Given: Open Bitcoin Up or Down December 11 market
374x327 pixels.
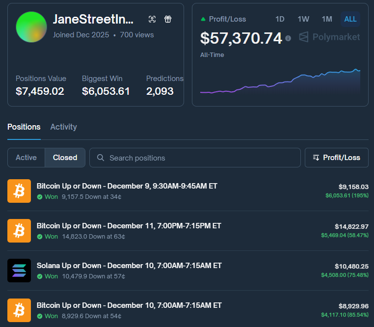Looking at the screenshot, I should pyautogui.click(x=129, y=226).
